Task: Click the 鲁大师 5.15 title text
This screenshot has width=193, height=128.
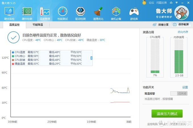Action: pyautogui.click(x=9, y=3)
